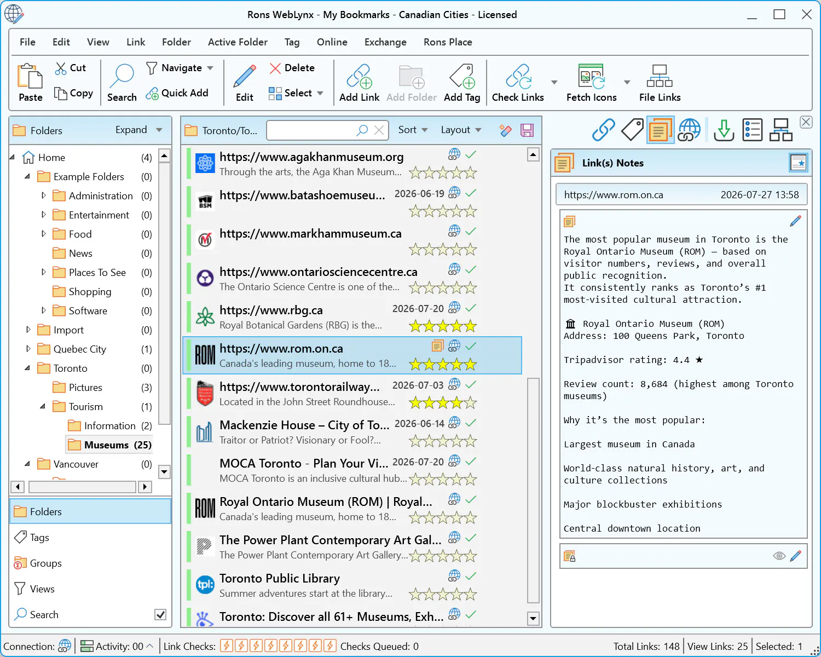Expand the Administration folder

pos(44,195)
